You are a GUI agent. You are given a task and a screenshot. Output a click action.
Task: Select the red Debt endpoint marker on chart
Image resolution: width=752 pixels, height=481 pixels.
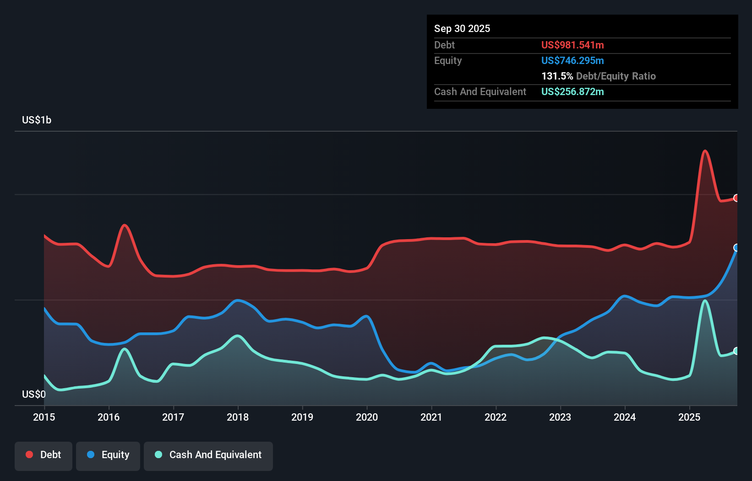point(736,198)
